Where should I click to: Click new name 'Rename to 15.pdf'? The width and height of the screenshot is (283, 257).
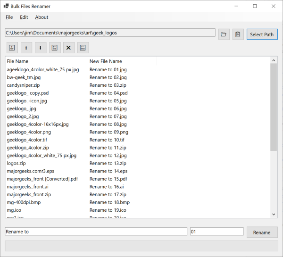108,179
